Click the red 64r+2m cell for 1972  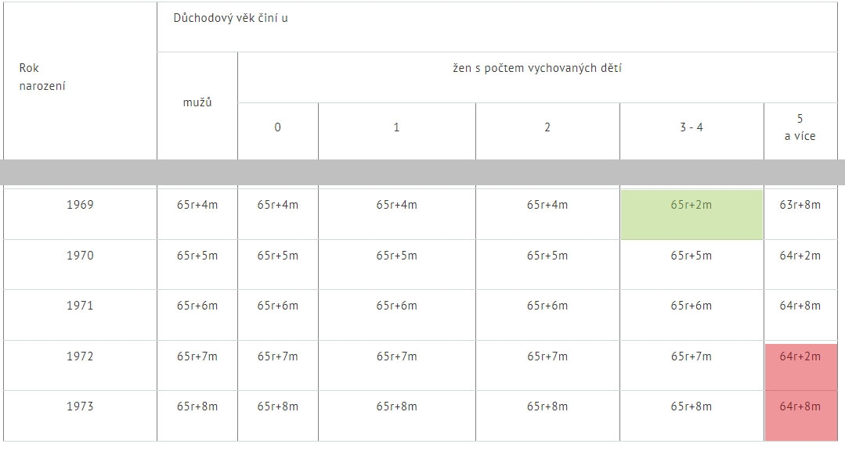[x=801, y=367]
